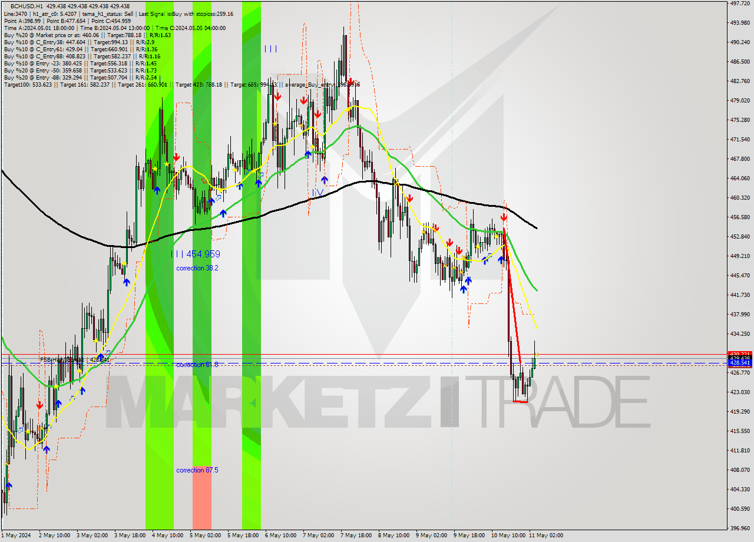
Task: Click the 452.840 price axis label
Action: 739,237
